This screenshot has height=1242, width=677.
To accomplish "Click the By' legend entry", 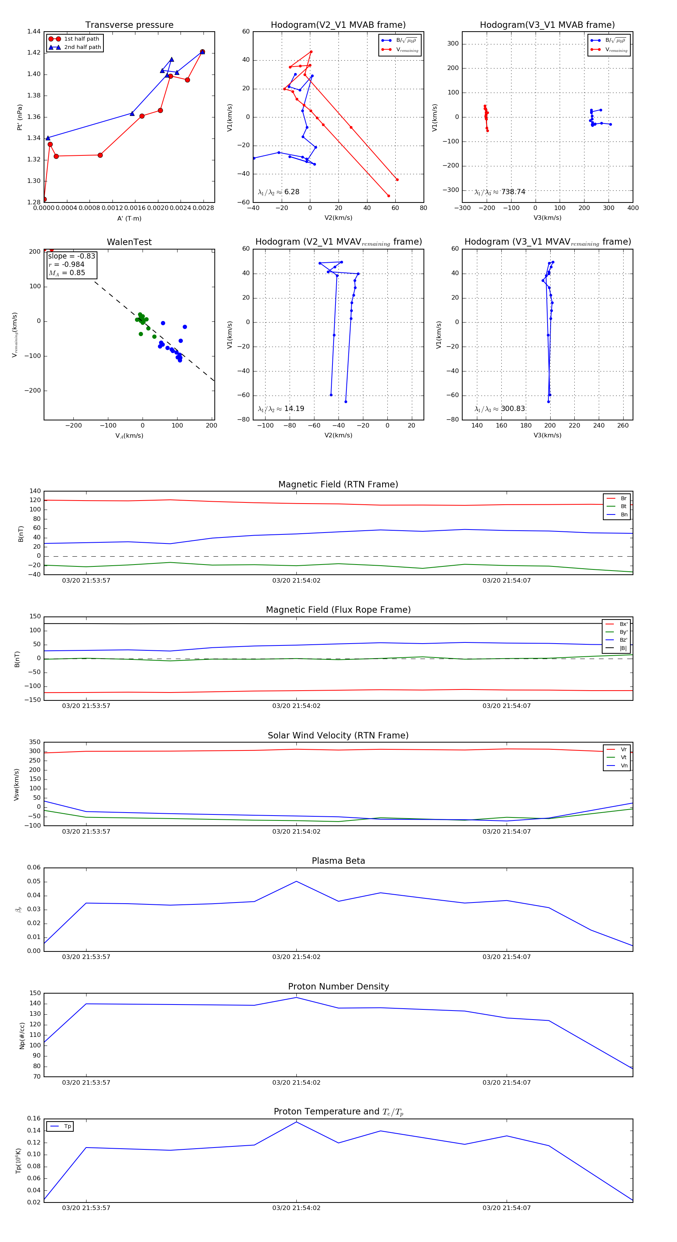I will tap(616, 632).
